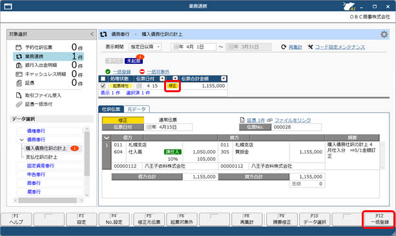
Task: Click the AI cloud icon in title bar
Action: 349,6
